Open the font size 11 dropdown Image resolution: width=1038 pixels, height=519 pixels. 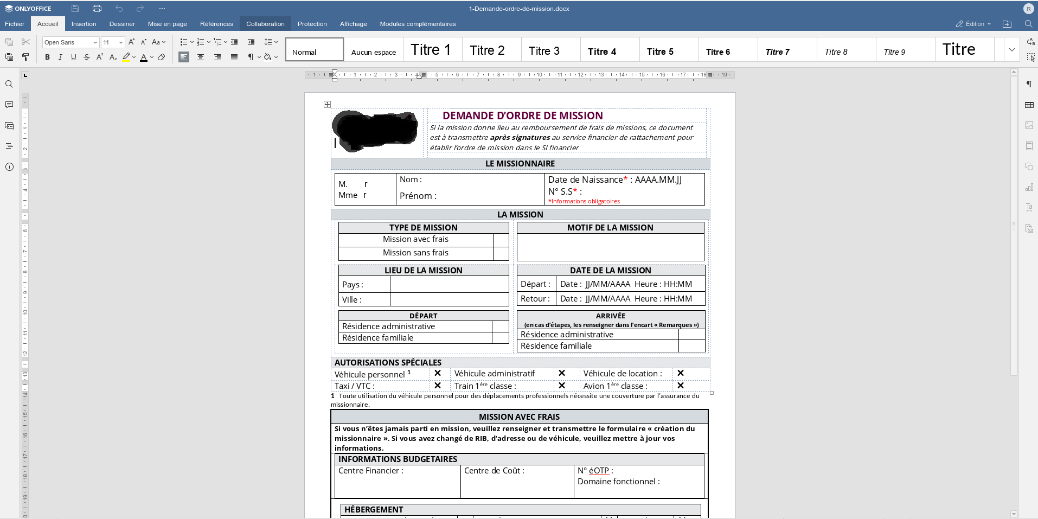pyautogui.click(x=120, y=42)
